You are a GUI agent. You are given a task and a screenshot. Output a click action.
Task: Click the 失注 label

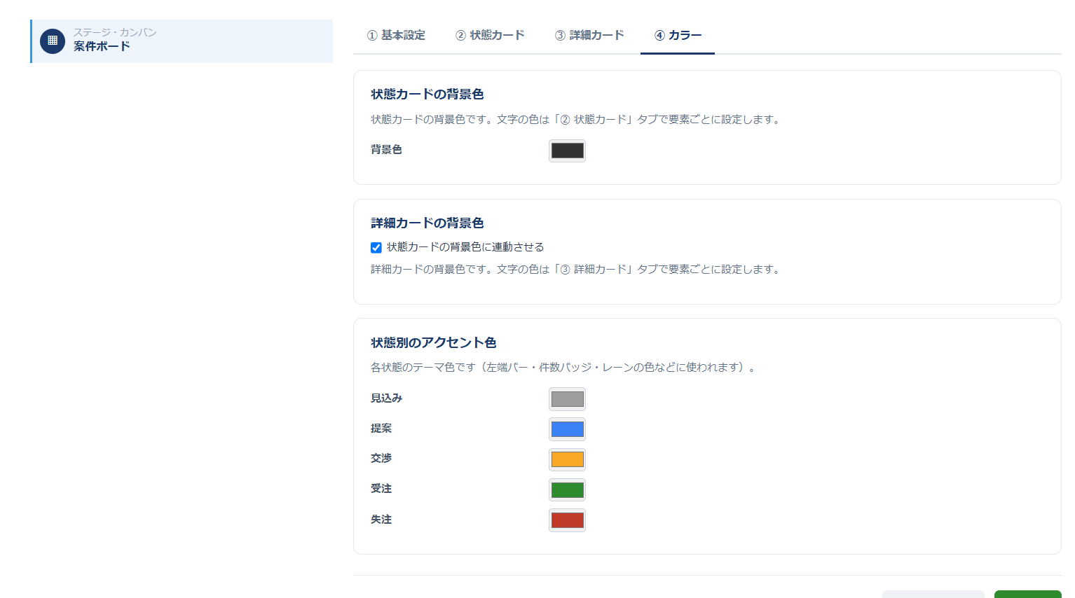[381, 520]
